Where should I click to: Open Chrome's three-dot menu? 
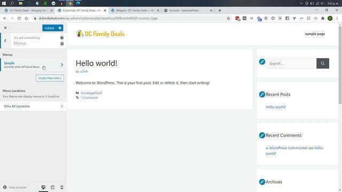tap(337, 18)
